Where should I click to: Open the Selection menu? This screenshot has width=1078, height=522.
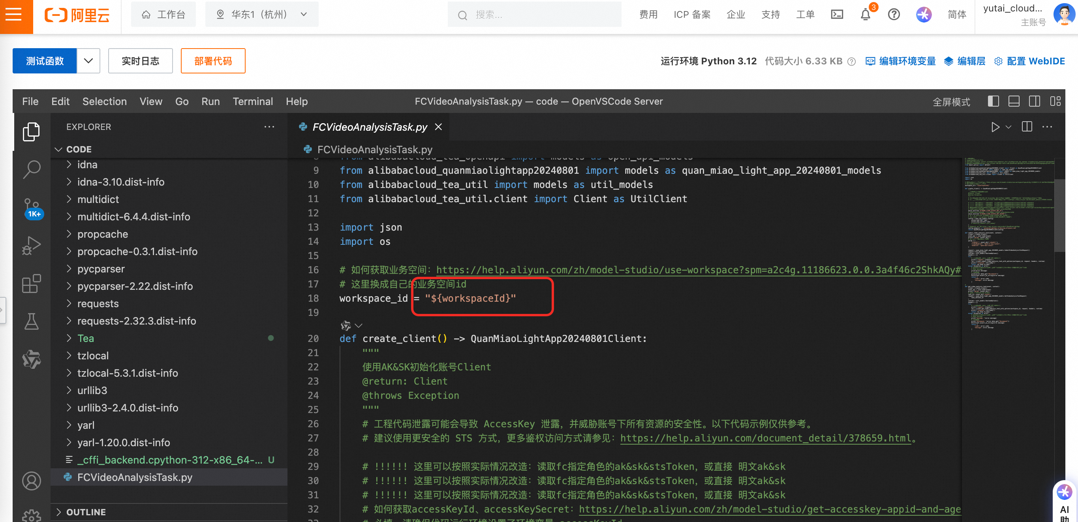click(104, 101)
